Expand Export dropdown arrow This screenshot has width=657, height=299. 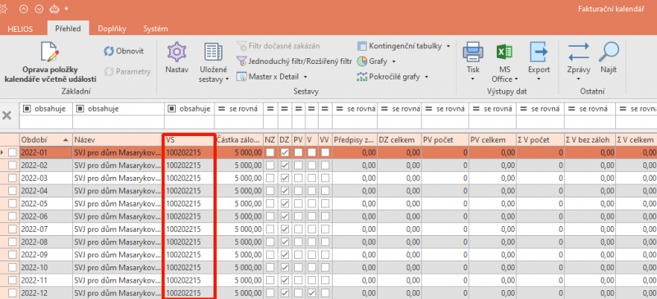click(539, 79)
